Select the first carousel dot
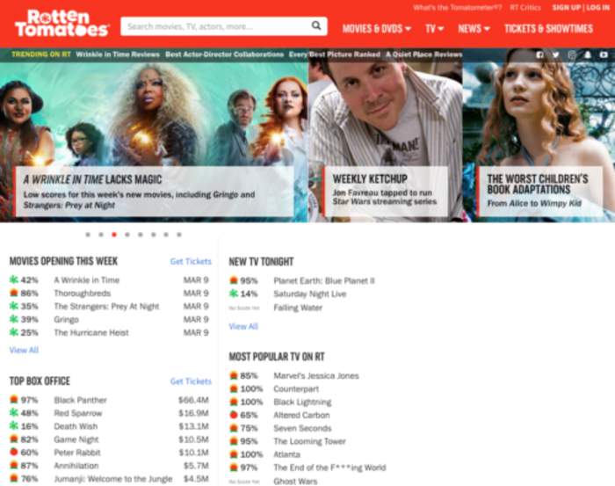Image resolution: width=615 pixels, height=486 pixels. point(88,235)
